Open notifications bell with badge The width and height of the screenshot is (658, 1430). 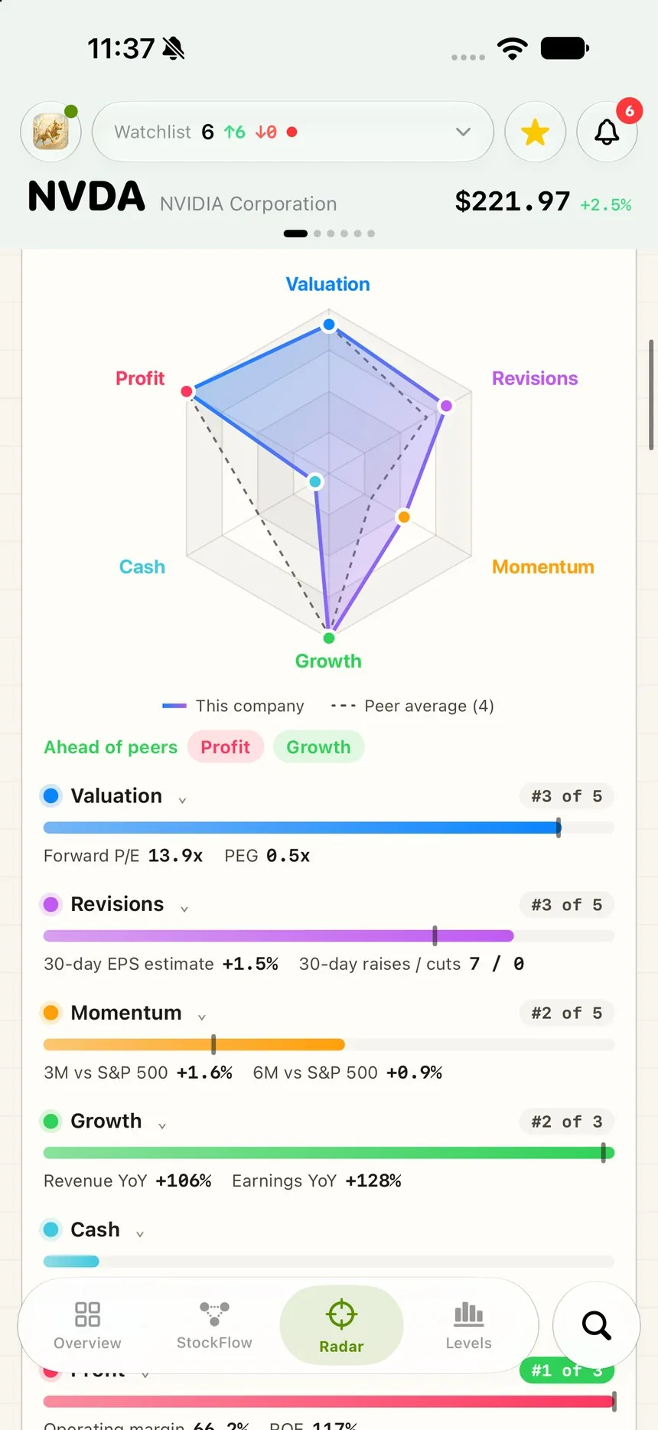(x=608, y=132)
